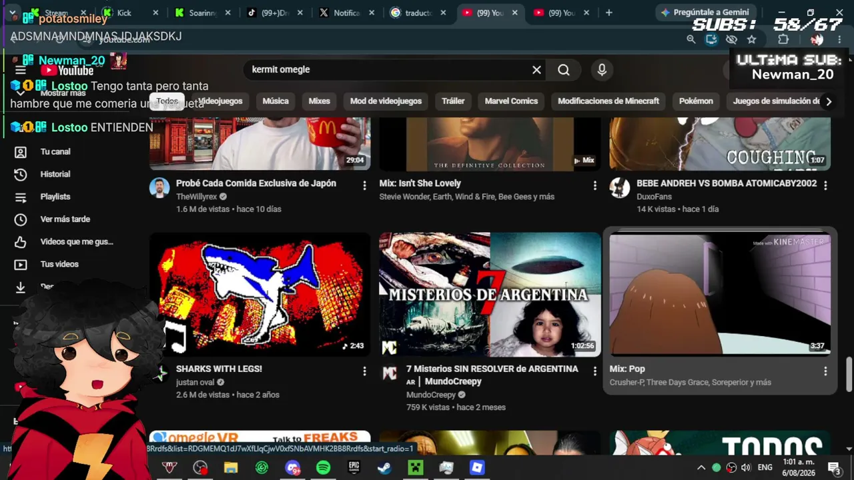Open MundoCreepy channel avatar
This screenshot has height=480, width=854.
(390, 374)
